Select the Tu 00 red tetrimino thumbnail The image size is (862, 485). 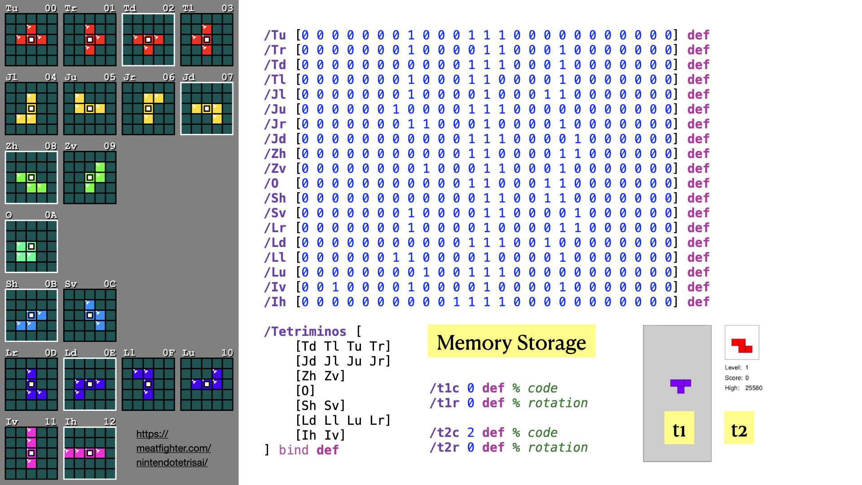point(31,40)
